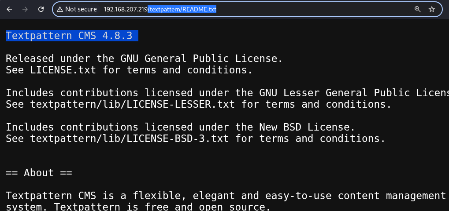Viewport: 449px width, 211px height.
Task: Click the line mentioning the New BSD License
Action: point(180,127)
